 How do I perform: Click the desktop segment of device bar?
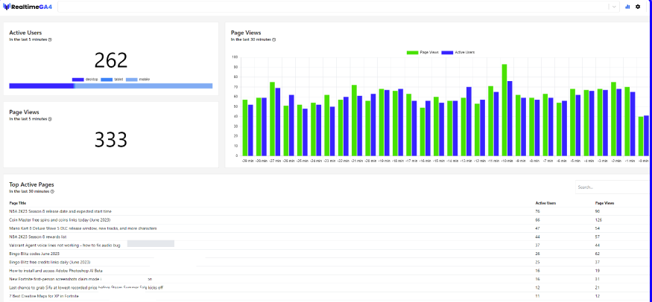[x=41, y=86]
